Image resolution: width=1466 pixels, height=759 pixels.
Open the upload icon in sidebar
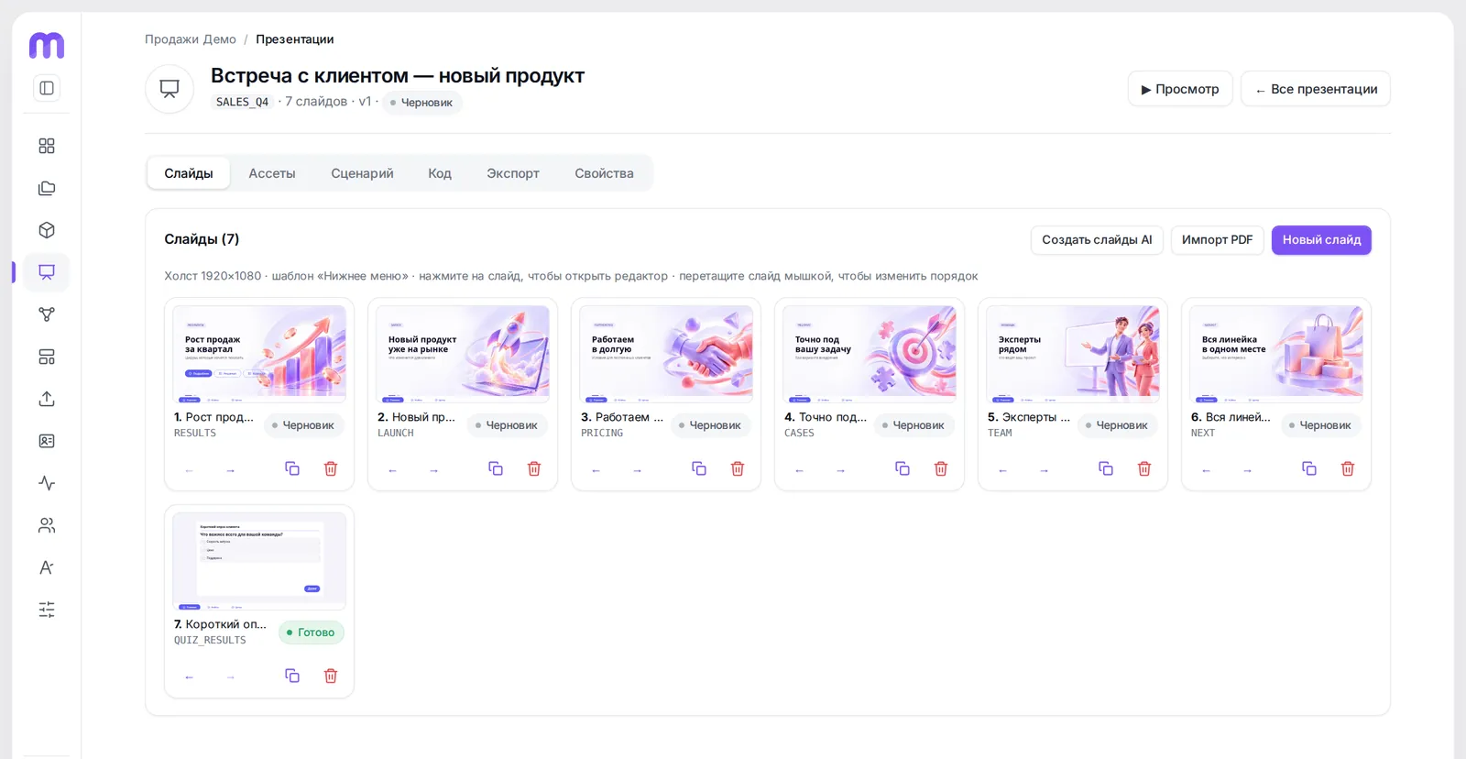[x=47, y=399]
